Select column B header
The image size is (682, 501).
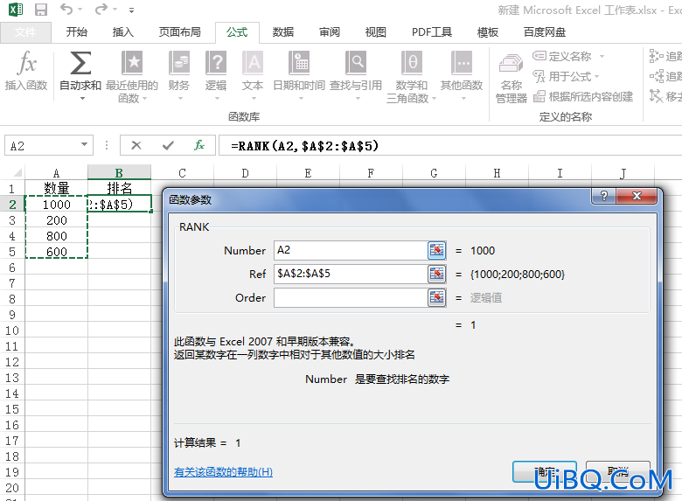pos(119,172)
